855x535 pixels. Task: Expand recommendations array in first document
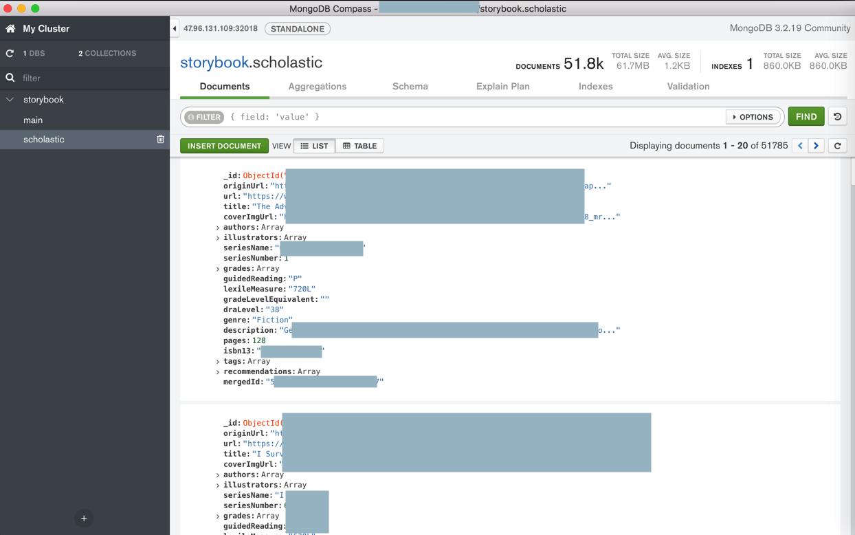point(218,372)
